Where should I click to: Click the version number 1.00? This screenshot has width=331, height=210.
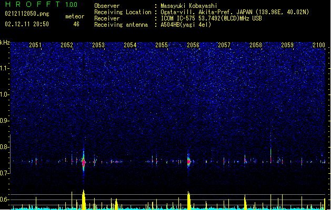tap(72, 5)
